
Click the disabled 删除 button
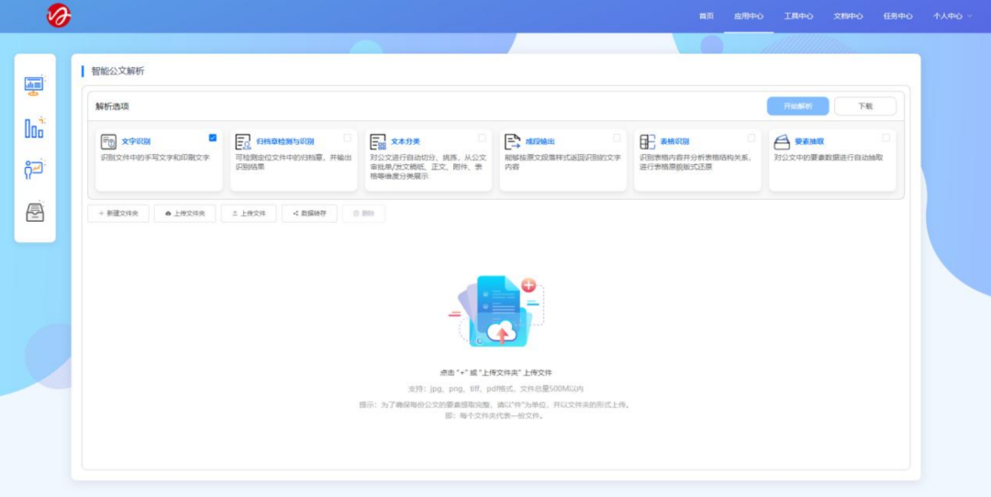(x=363, y=214)
